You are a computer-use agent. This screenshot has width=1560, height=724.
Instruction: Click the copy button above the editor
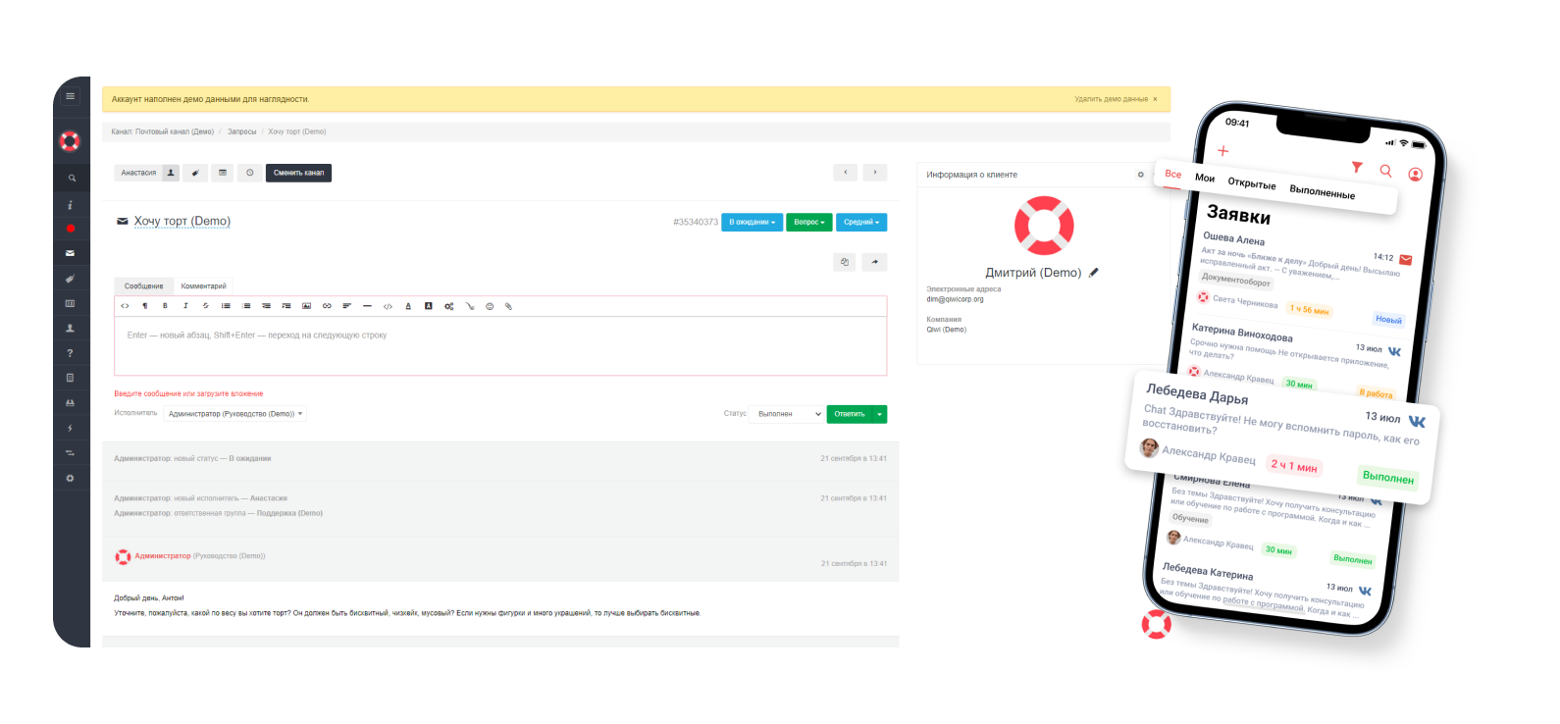coord(845,262)
